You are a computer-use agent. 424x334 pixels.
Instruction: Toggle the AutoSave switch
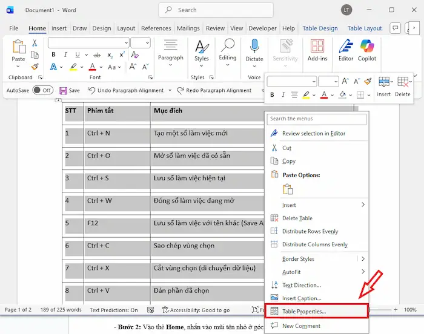[42, 90]
